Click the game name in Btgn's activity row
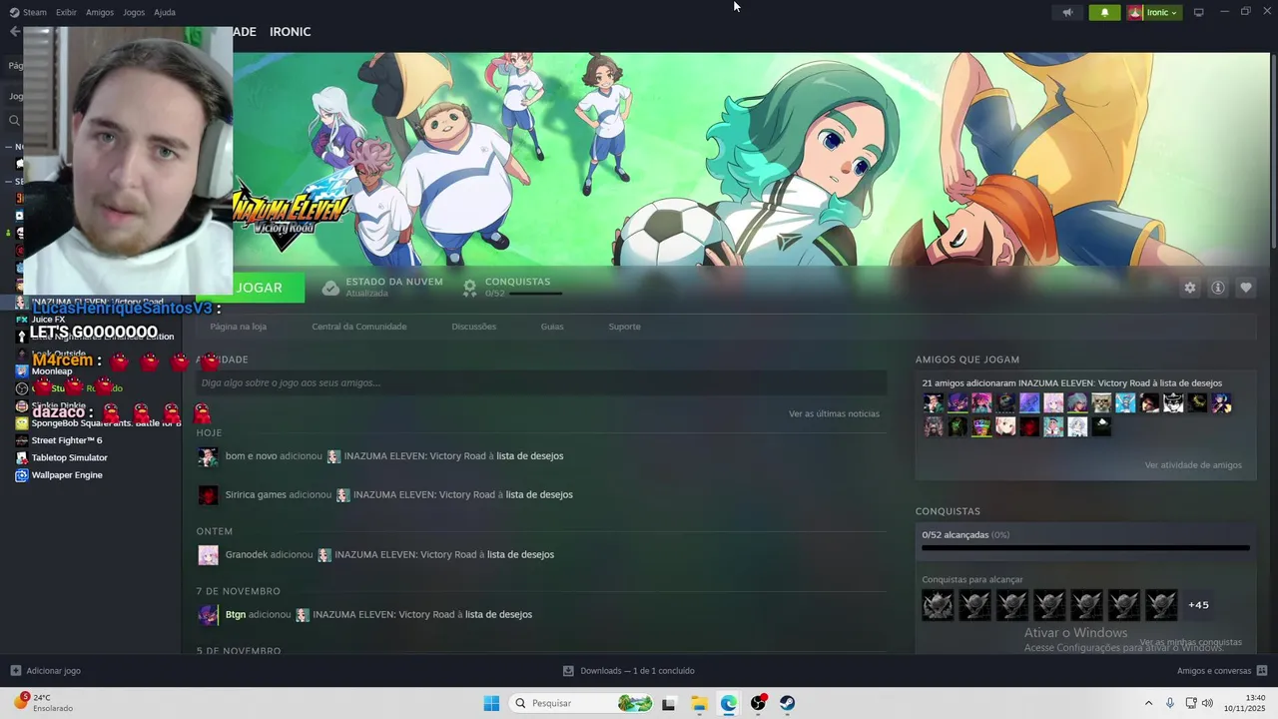Viewport: 1278px width, 719px height. pyautogui.click(x=383, y=614)
